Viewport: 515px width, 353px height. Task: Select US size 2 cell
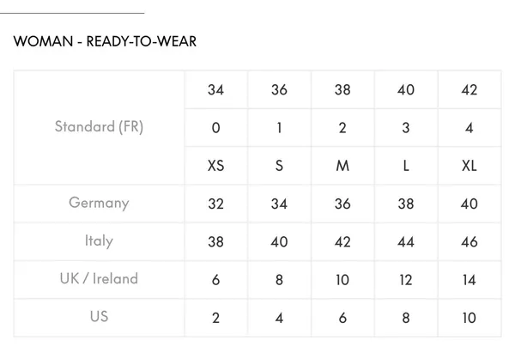[215, 318]
